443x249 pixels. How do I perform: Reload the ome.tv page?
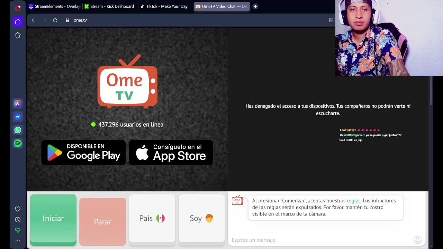(55, 20)
